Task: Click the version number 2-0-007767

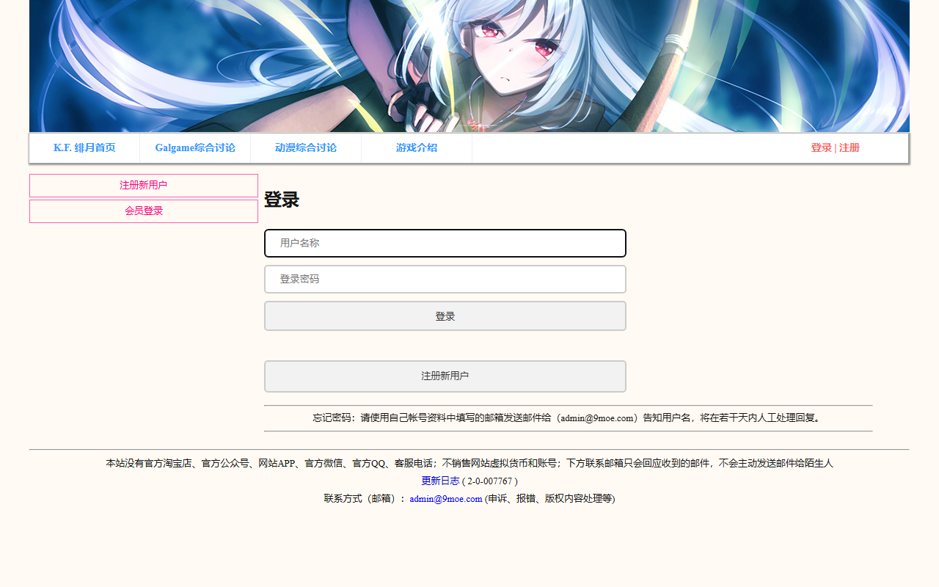Action: [x=490, y=481]
